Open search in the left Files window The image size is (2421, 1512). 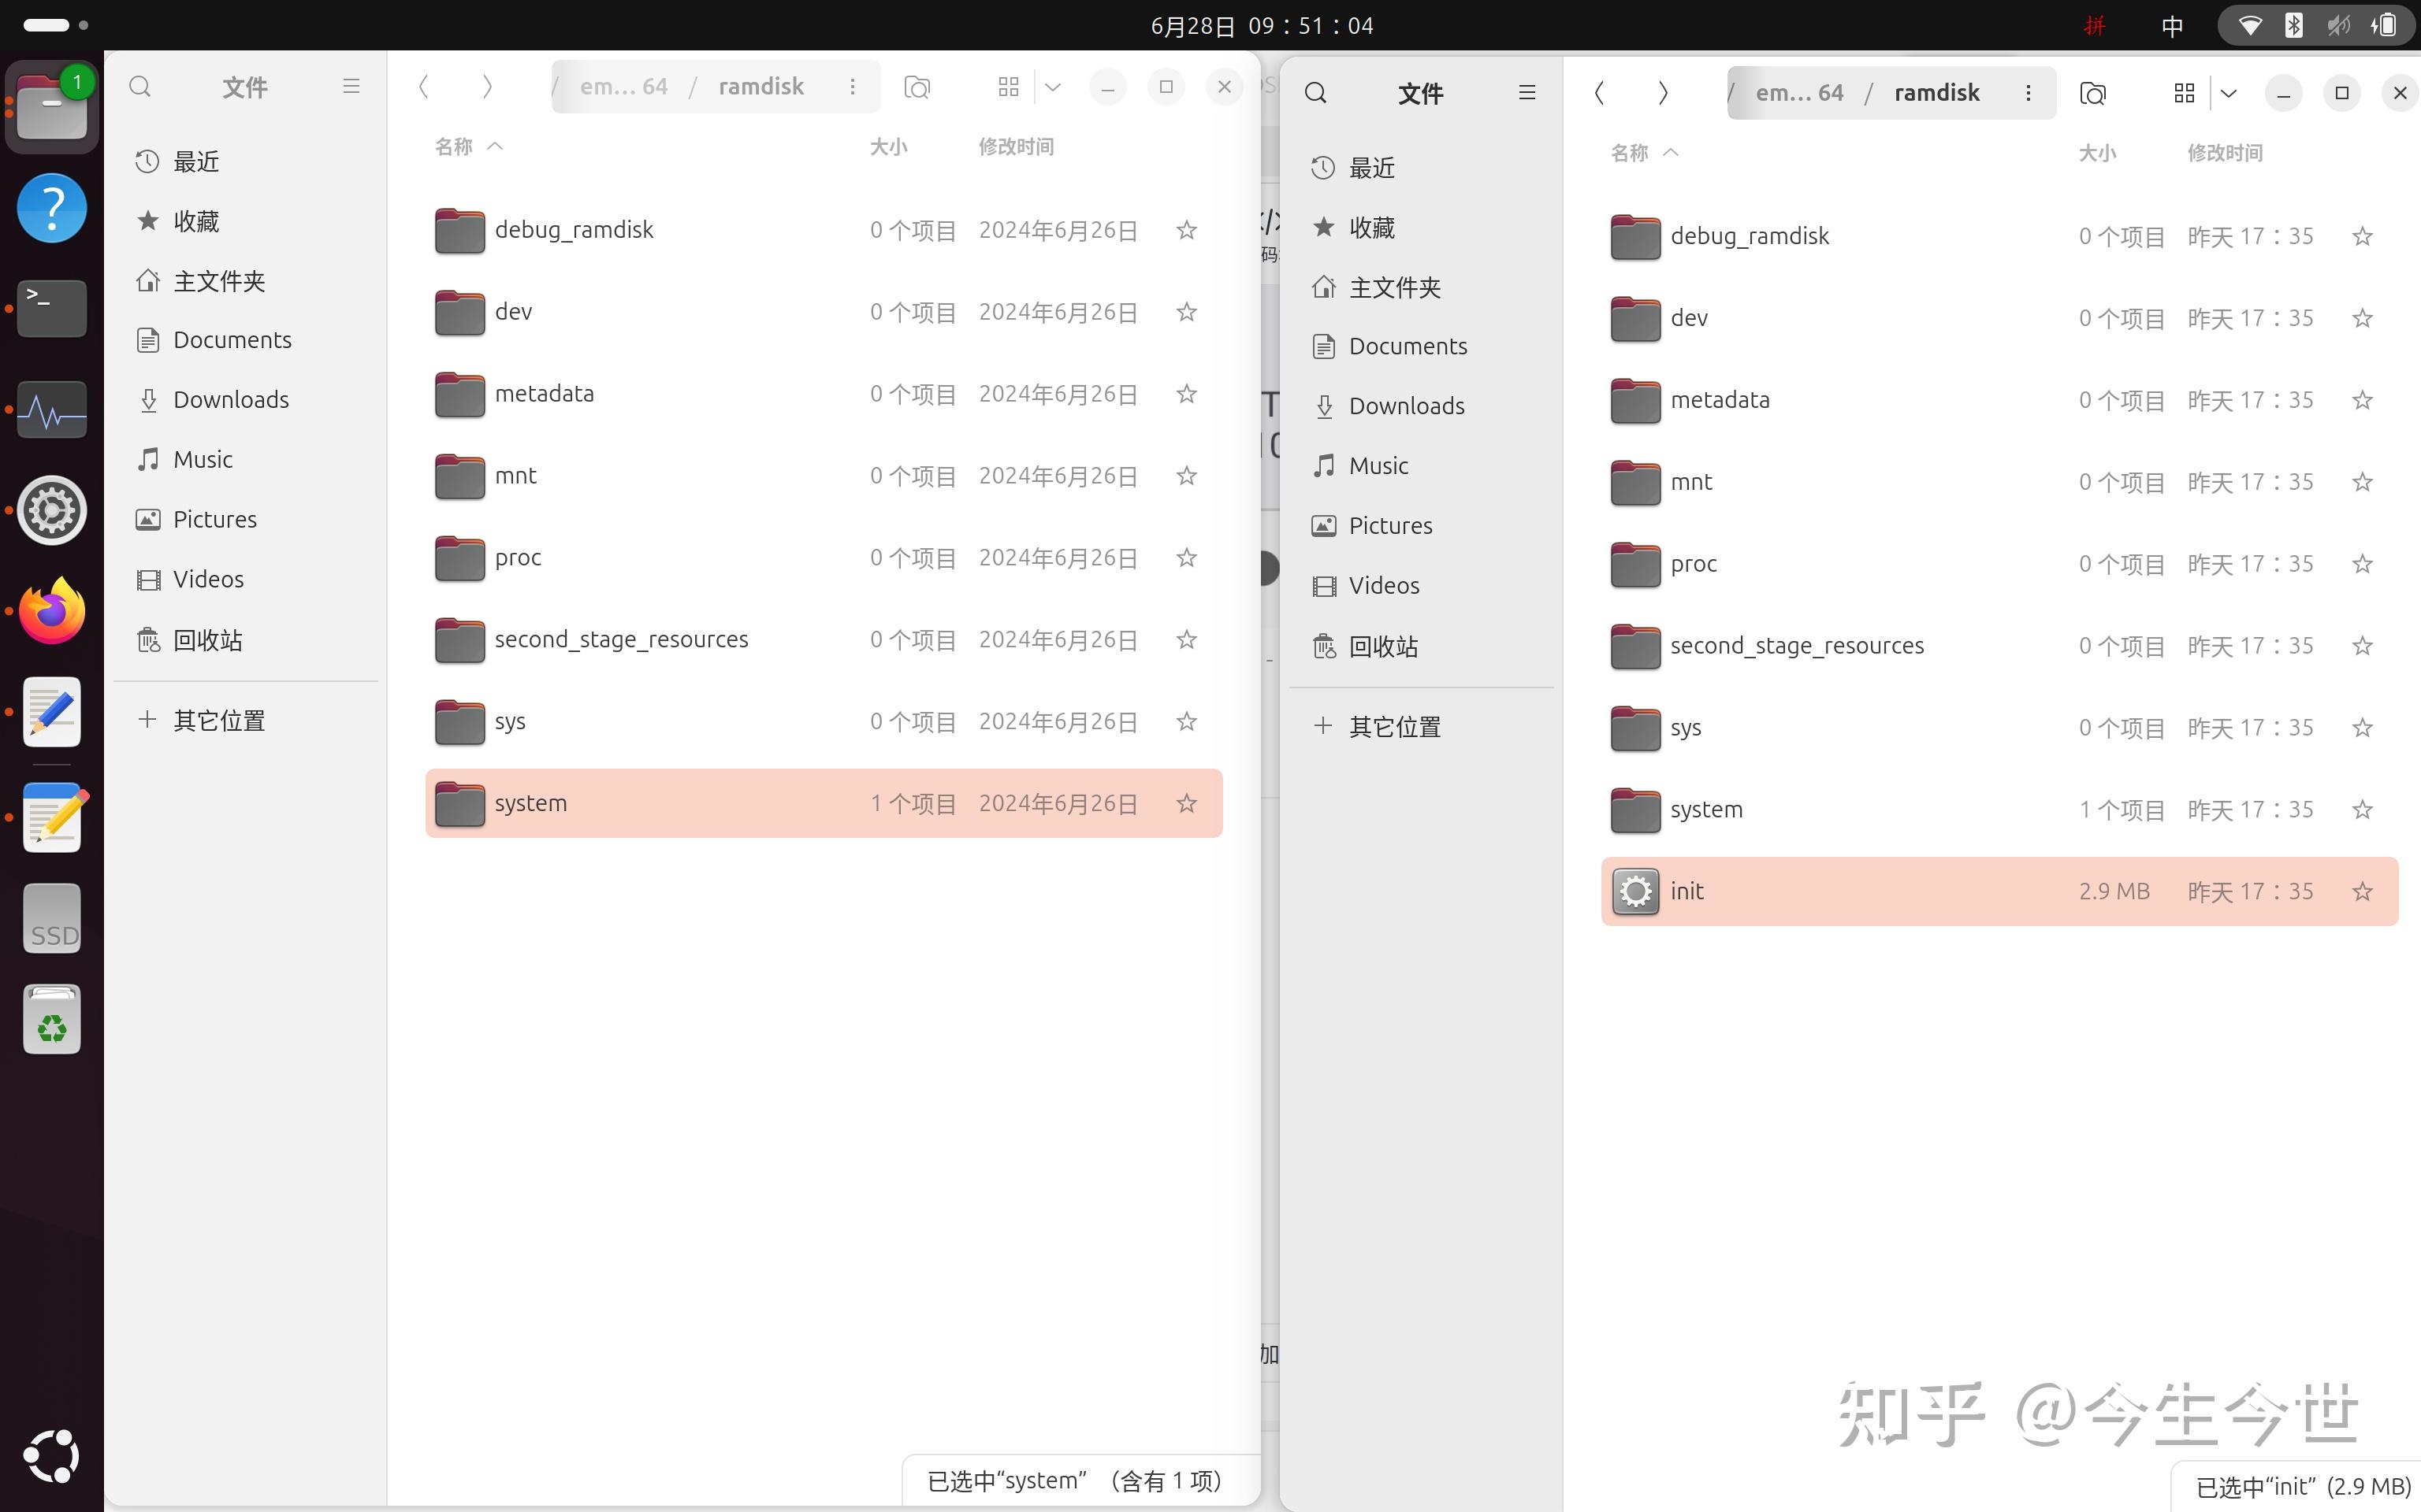(x=140, y=87)
